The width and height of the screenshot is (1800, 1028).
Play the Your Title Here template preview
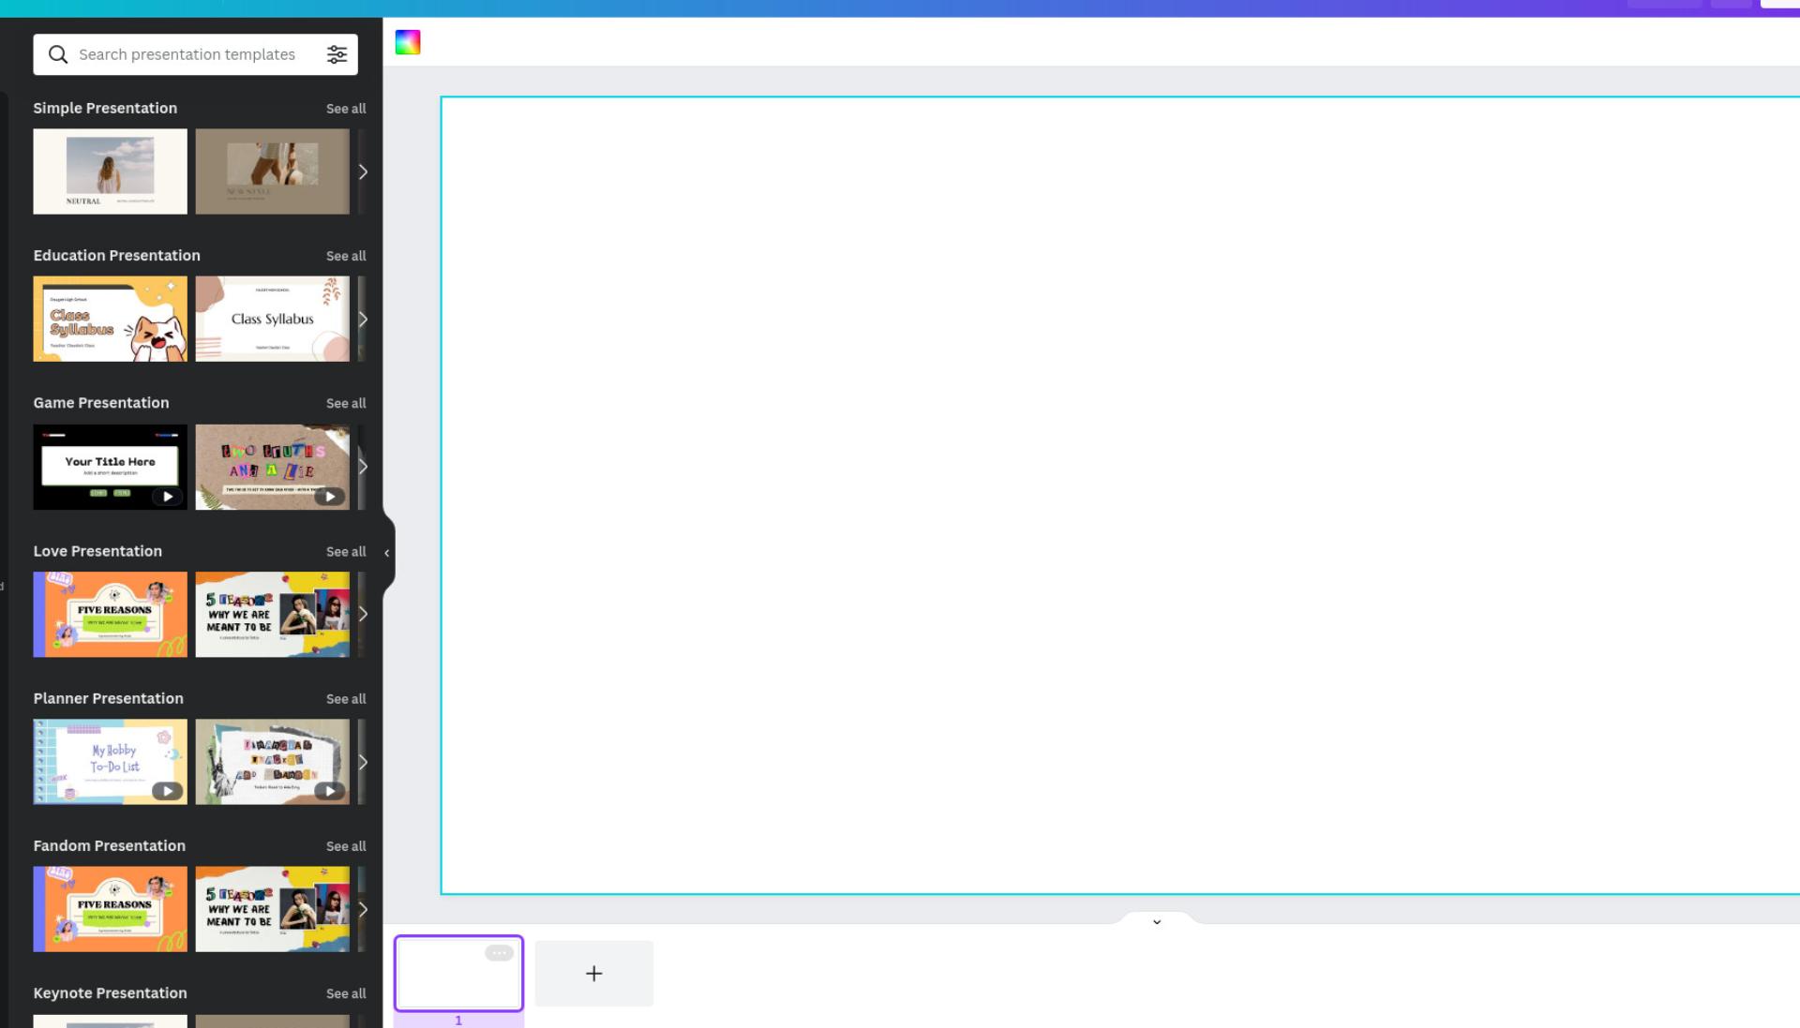[167, 497]
